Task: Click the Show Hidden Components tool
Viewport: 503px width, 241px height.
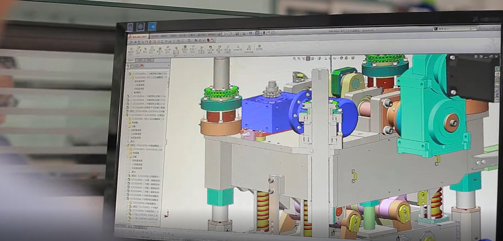Action: [x=176, y=51]
